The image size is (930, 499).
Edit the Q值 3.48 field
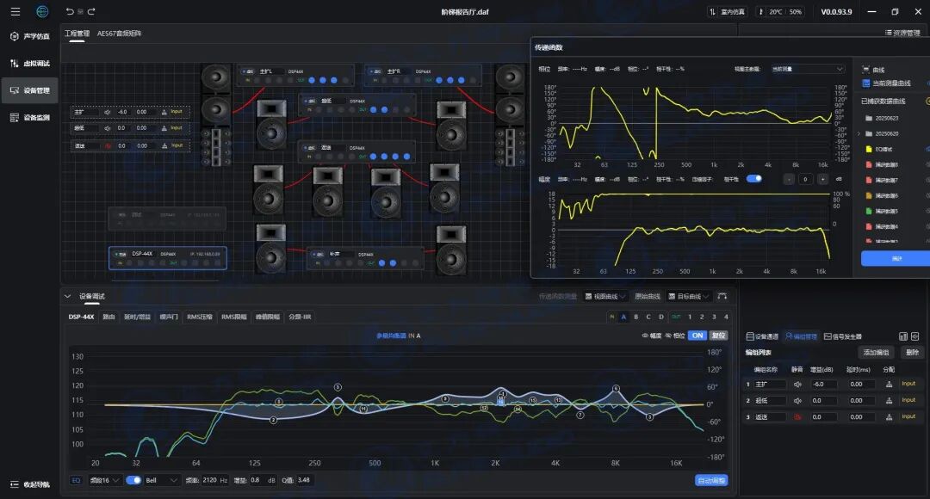[304, 480]
